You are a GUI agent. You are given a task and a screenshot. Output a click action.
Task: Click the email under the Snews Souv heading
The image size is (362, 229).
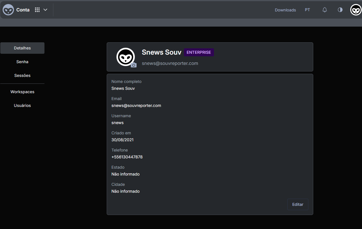point(170,63)
